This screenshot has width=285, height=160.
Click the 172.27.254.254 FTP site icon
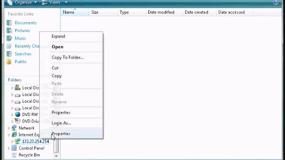click(x=18, y=141)
